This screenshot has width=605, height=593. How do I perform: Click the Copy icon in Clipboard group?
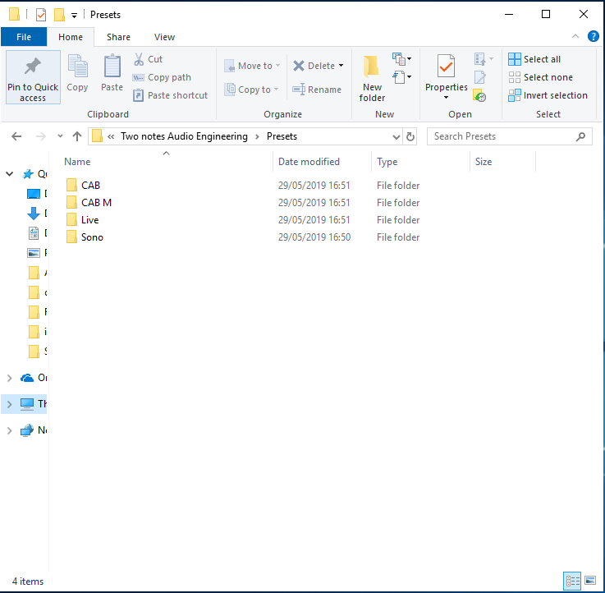[x=77, y=67]
